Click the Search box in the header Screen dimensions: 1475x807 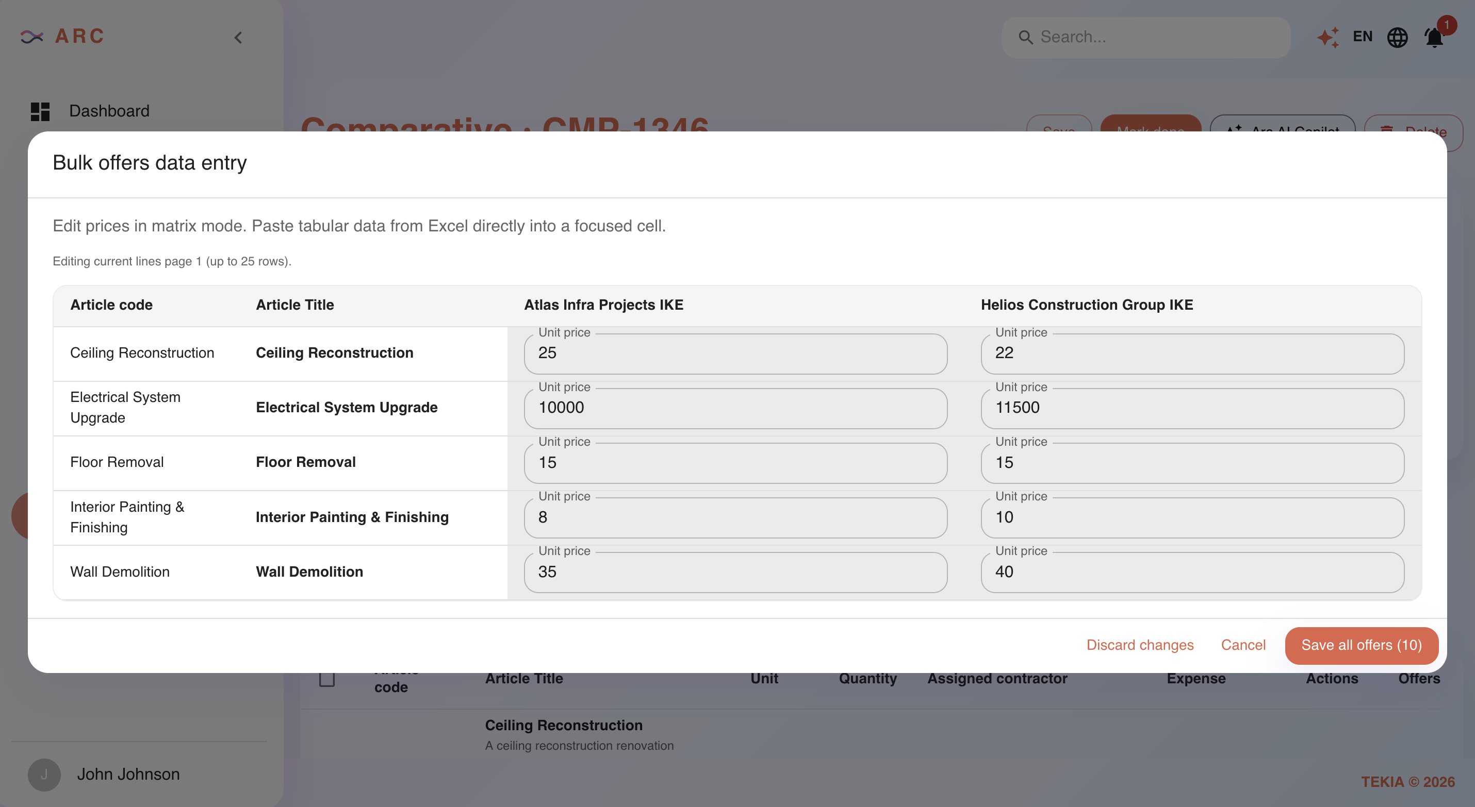click(1146, 37)
